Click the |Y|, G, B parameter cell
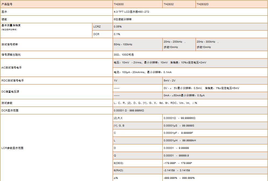Viewport: 268px width, 181px height. click(x=138, y=125)
